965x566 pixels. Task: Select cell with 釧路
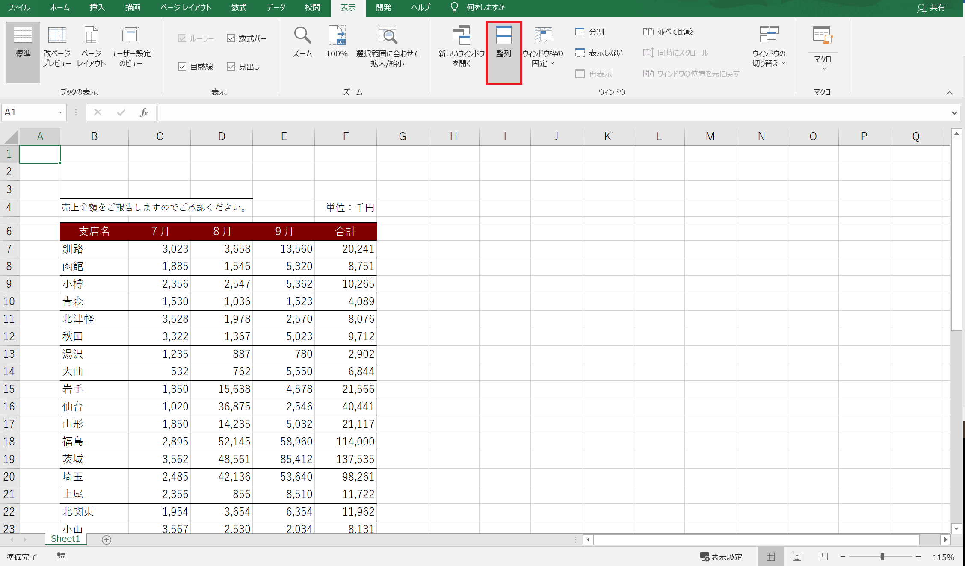pos(94,249)
